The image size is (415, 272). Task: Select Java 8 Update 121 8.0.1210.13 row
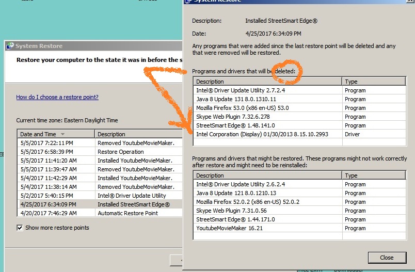coord(299,193)
